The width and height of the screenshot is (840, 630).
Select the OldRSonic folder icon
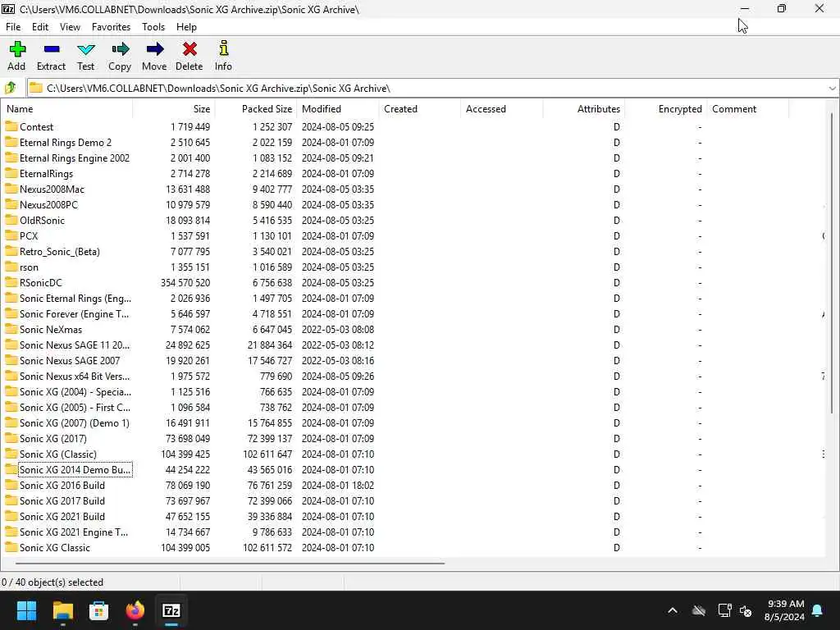(x=11, y=220)
